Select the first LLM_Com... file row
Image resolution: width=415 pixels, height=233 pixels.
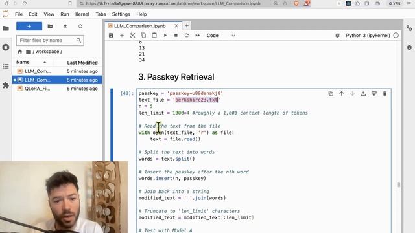click(57, 71)
